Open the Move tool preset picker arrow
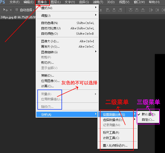The width and height of the screenshot is (165, 153). 11,10
